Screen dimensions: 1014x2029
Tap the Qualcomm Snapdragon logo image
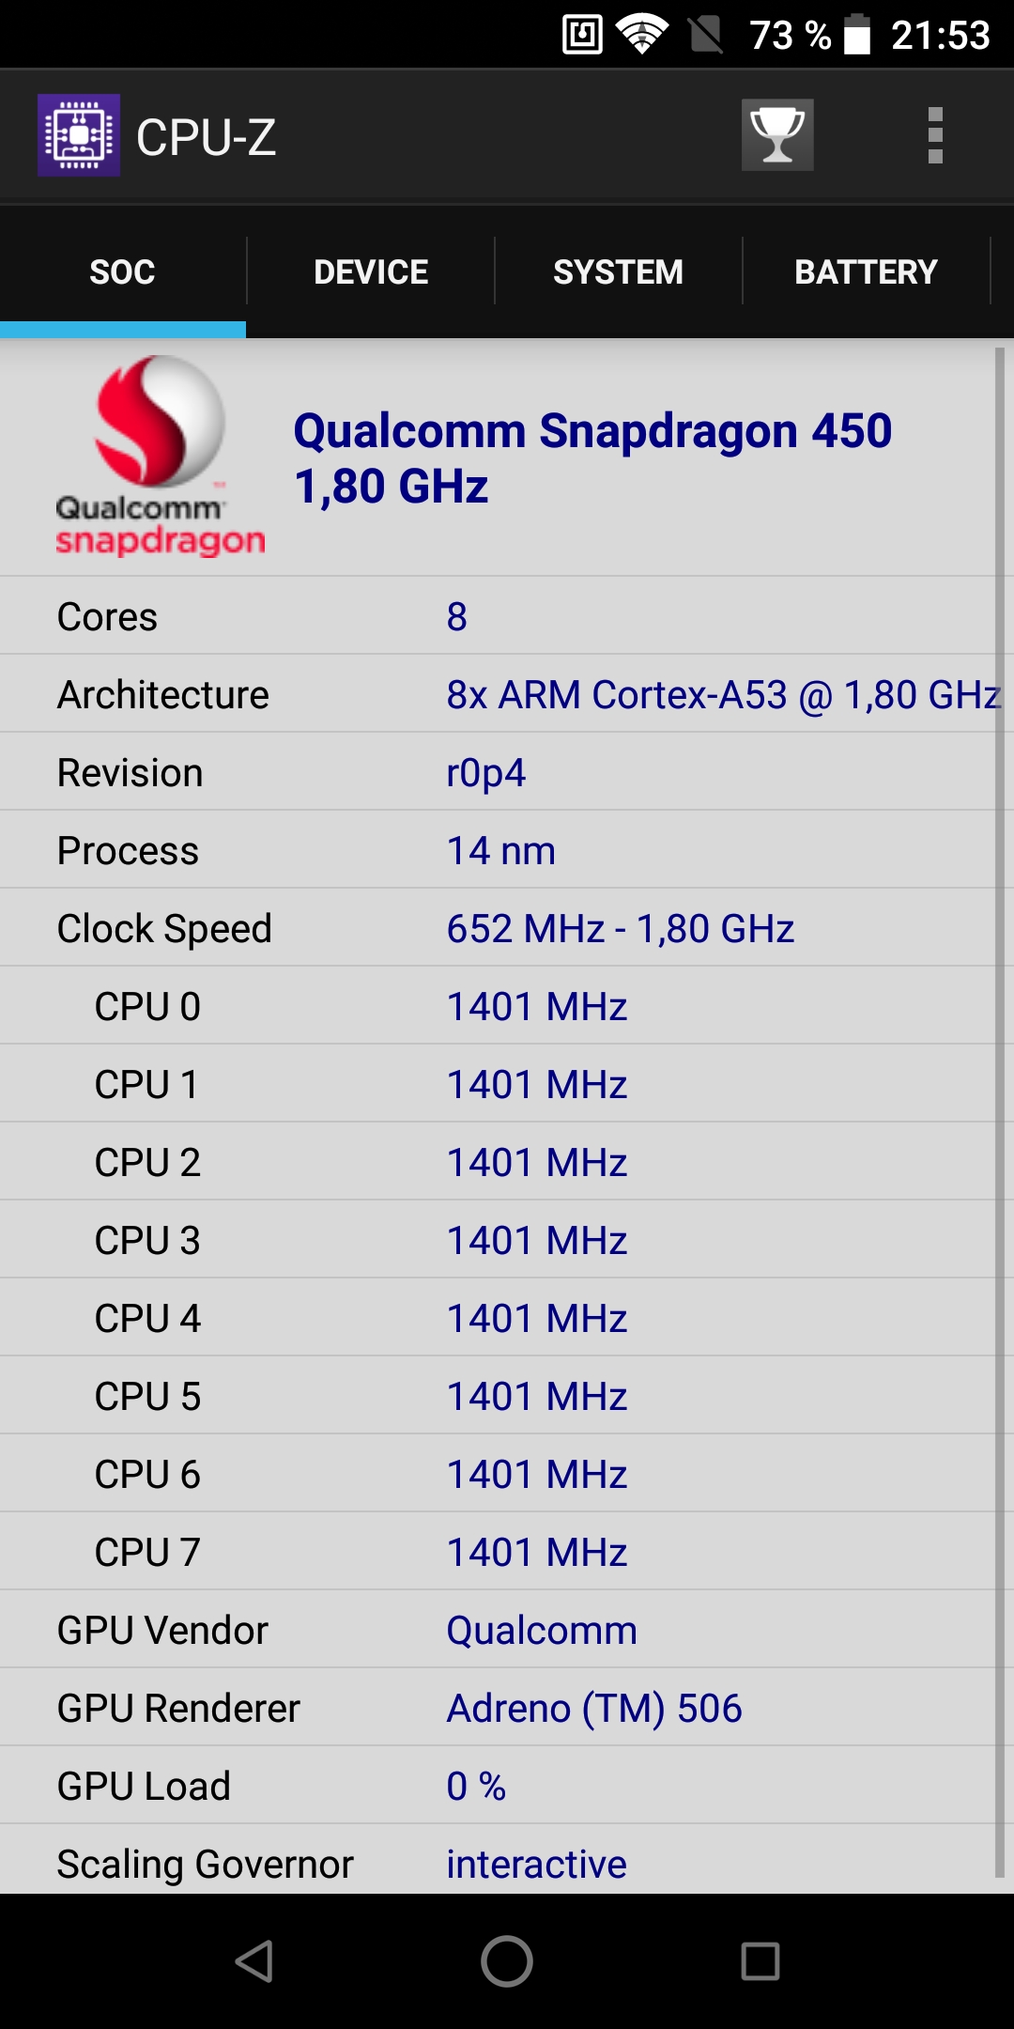click(161, 457)
